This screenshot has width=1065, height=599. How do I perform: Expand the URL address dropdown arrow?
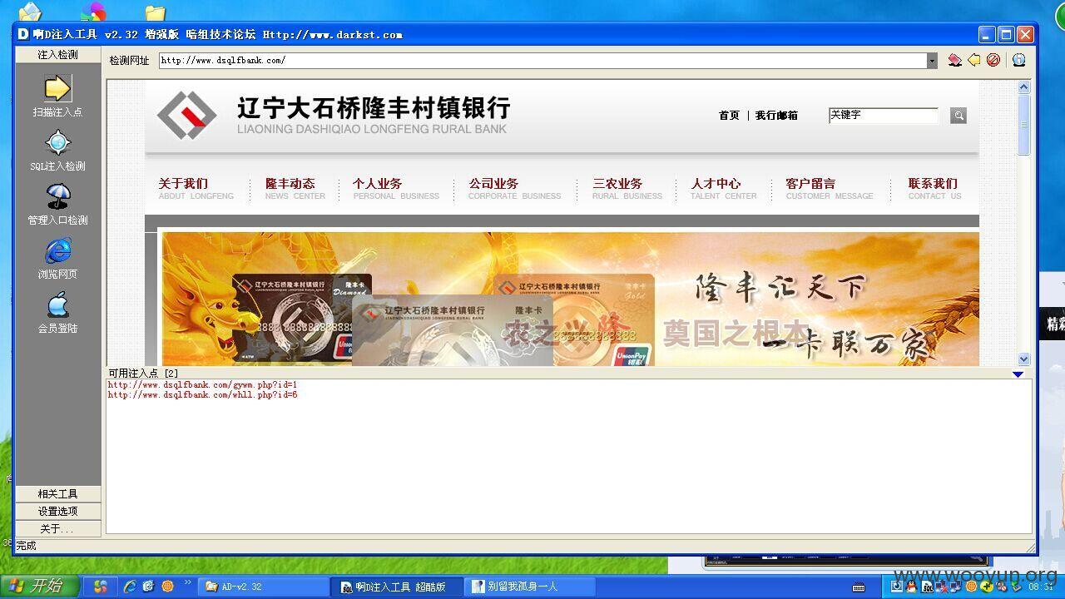point(932,61)
